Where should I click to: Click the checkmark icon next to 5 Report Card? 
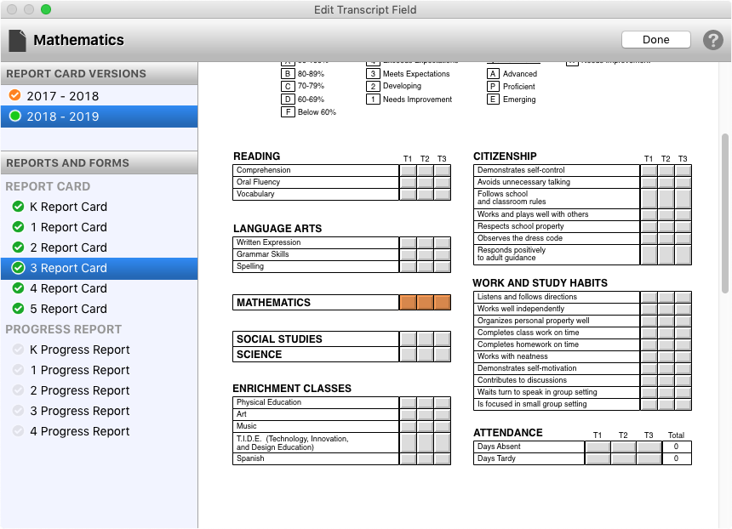18,309
